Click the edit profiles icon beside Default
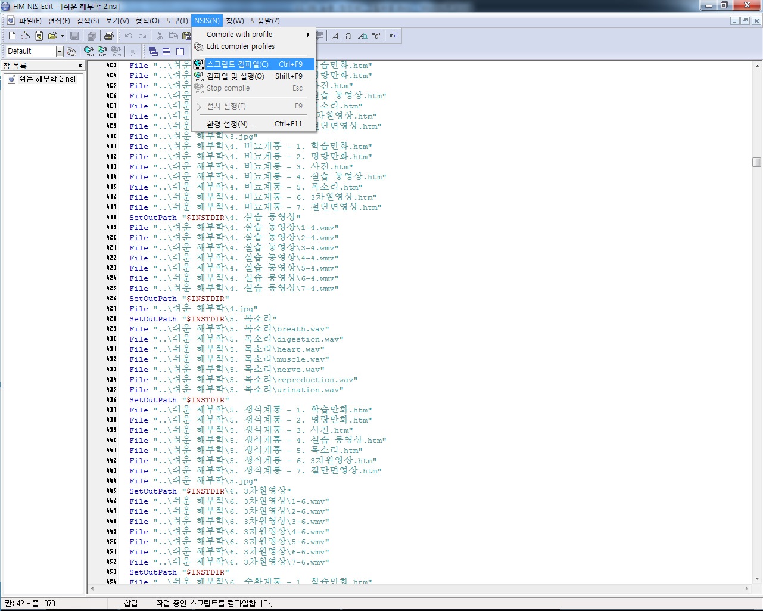Viewport: 763px width, 611px height. coord(71,51)
